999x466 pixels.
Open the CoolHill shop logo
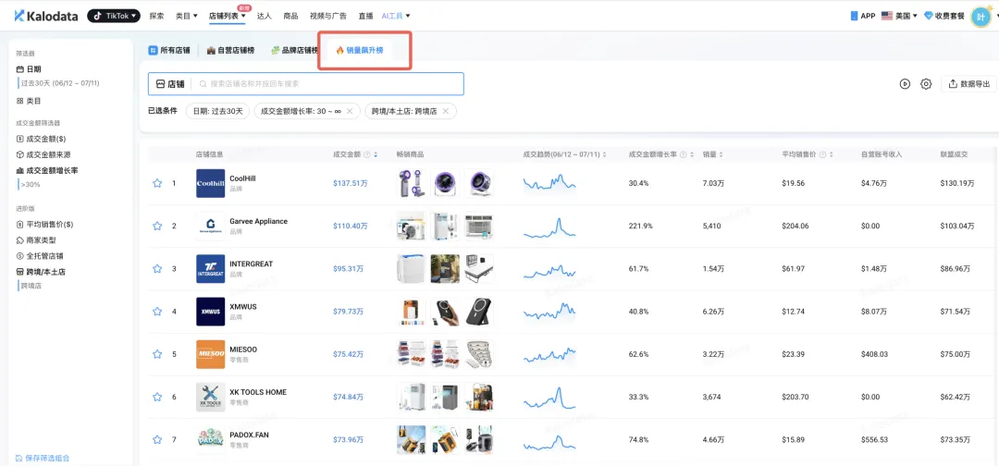pyautogui.click(x=210, y=183)
